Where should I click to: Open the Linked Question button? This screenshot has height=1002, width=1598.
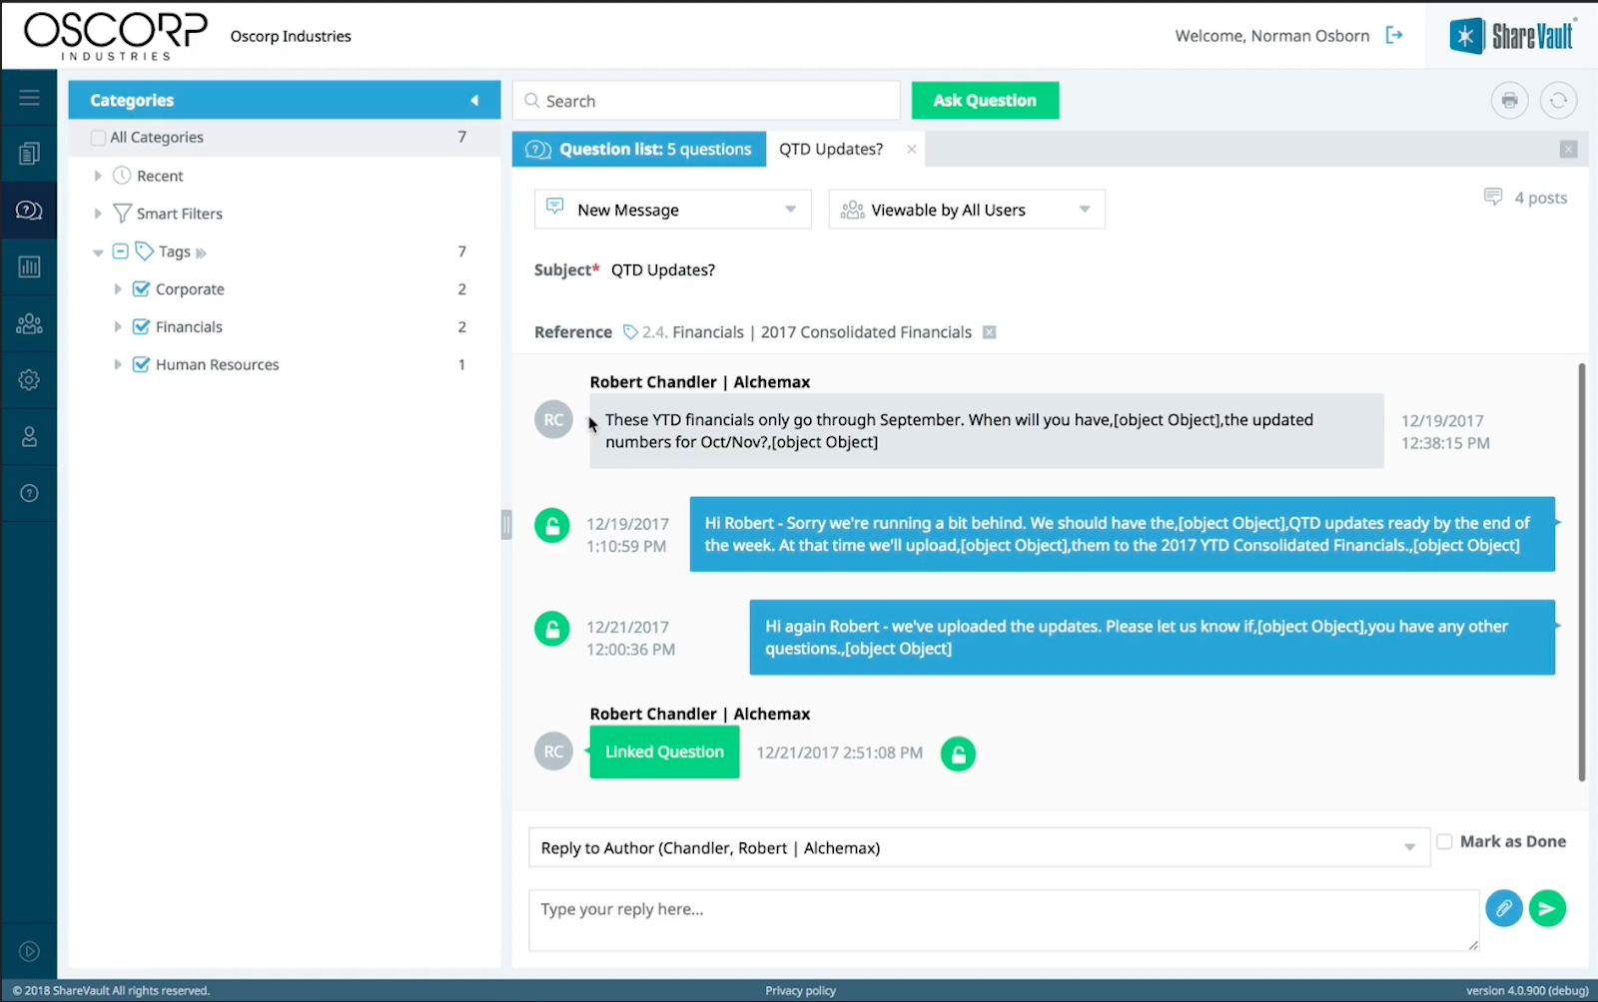click(x=664, y=751)
